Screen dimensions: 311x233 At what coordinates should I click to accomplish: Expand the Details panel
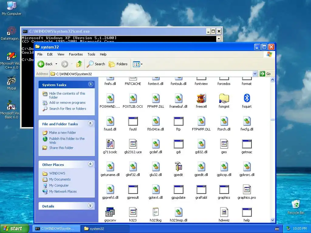pyautogui.click(x=90, y=206)
